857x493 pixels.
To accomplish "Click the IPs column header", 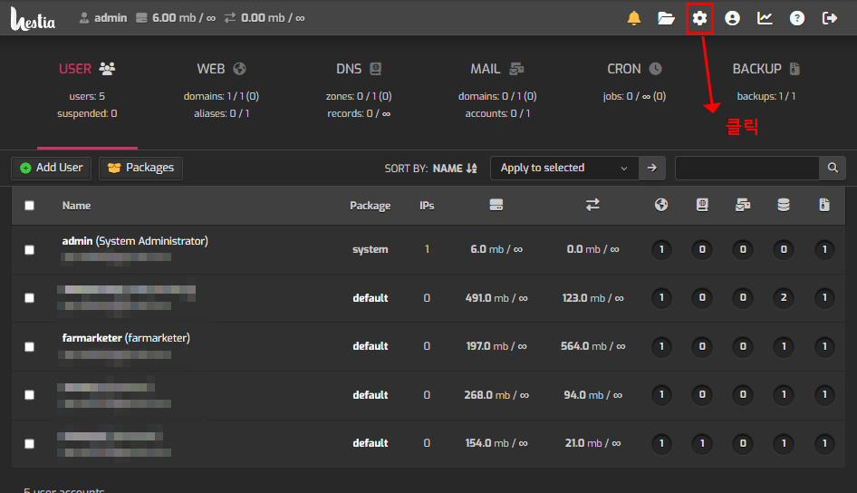I will [x=427, y=206].
